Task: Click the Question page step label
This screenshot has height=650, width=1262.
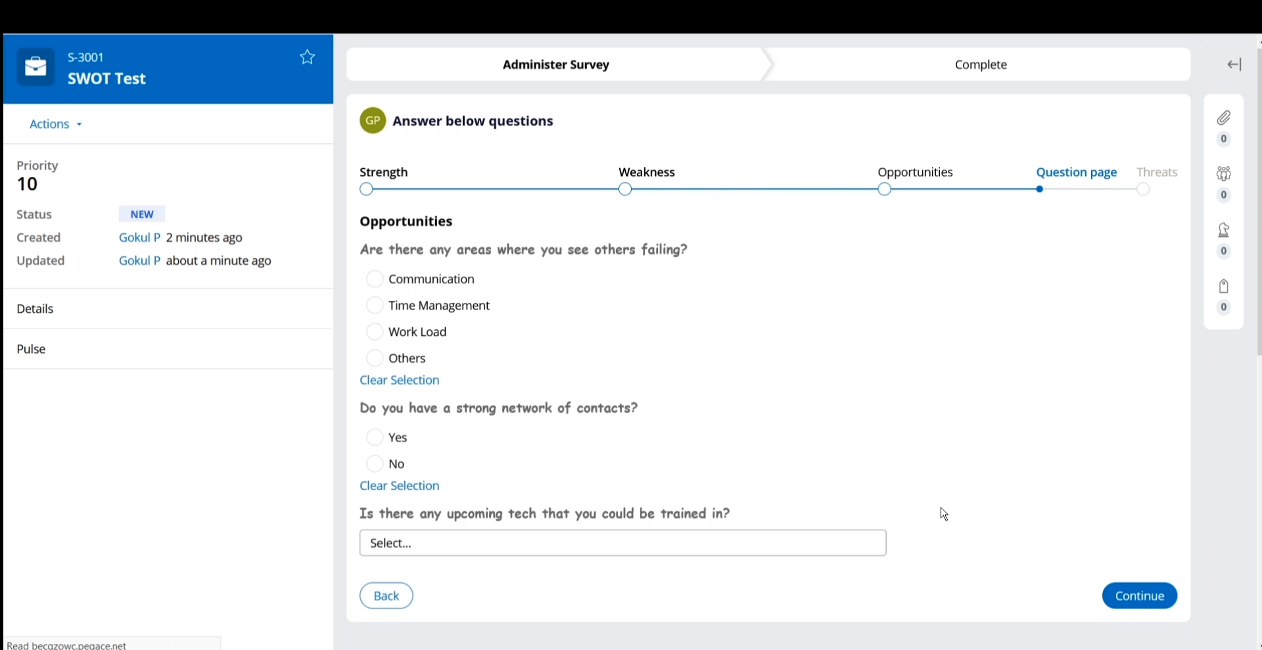Action: pos(1077,172)
